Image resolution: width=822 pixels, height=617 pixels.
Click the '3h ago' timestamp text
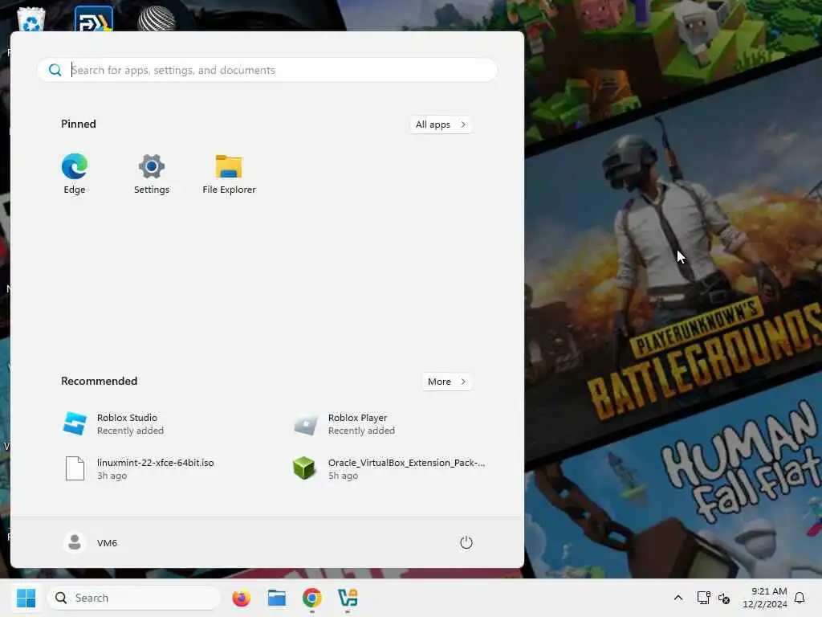pos(112,476)
